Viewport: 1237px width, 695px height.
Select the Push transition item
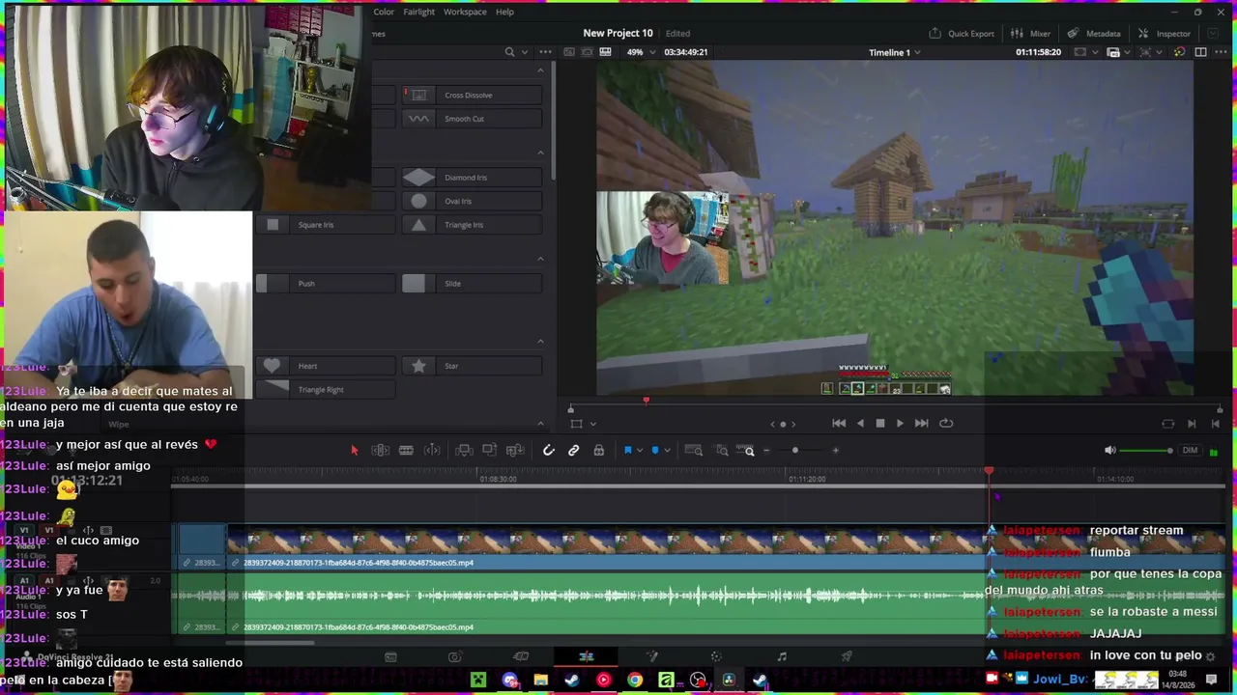[x=325, y=284]
